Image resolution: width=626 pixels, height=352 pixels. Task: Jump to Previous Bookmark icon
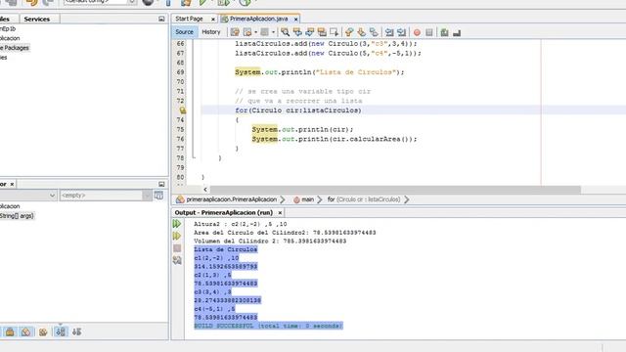(x=349, y=32)
